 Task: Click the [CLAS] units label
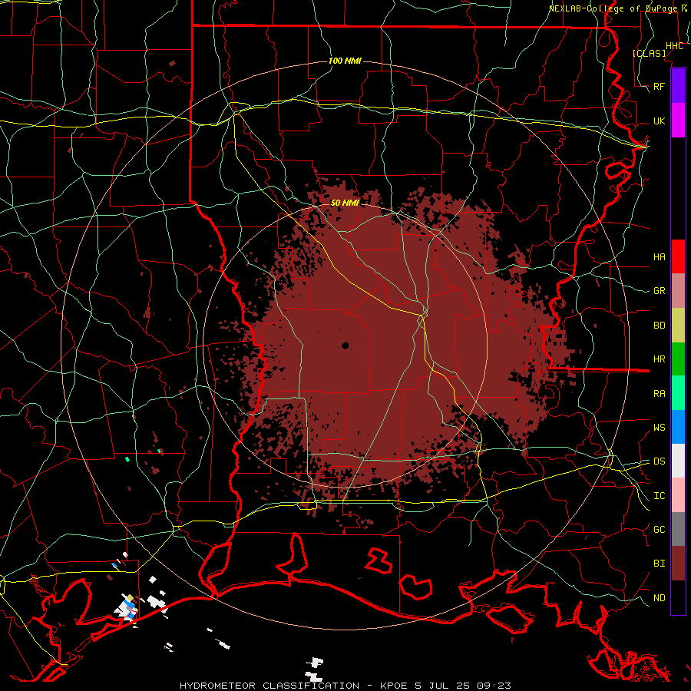pos(649,53)
